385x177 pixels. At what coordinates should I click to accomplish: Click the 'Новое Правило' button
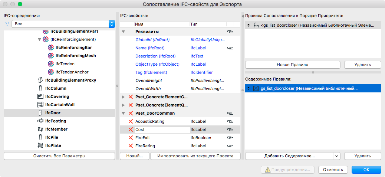coord(292,65)
